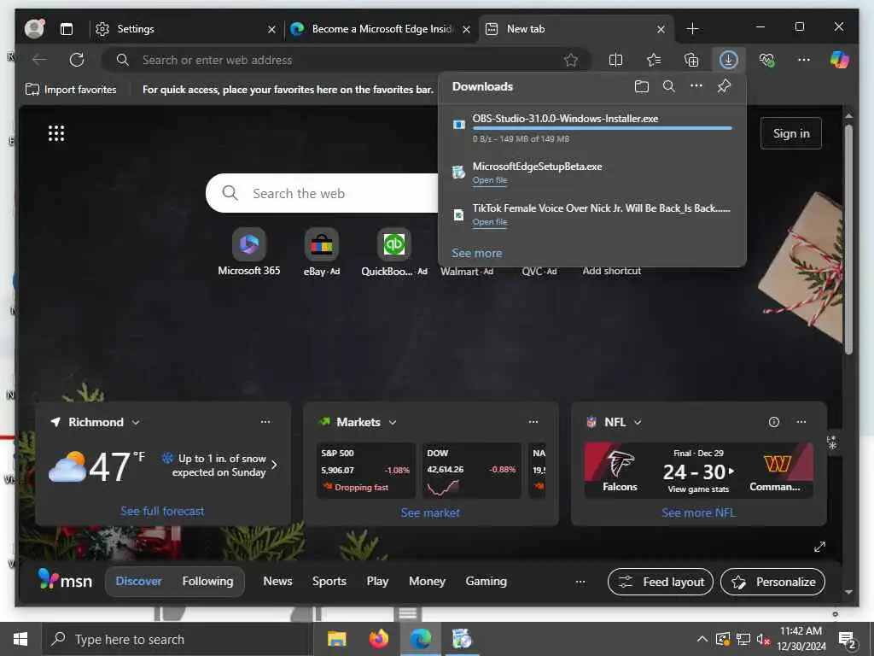
Task: Reload the page with the refresh icon
Action: (77, 60)
